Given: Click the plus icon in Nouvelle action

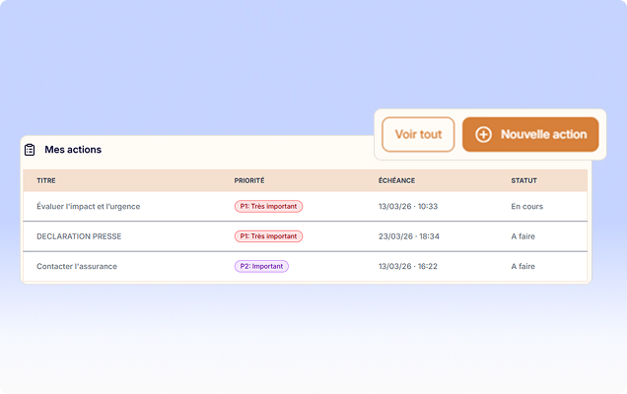Looking at the screenshot, I should 483,135.
